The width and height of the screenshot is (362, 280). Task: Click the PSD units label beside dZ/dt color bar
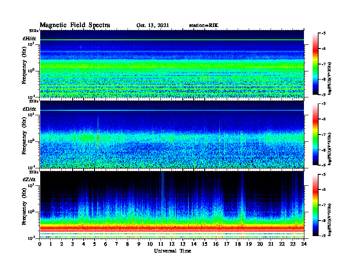(x=330, y=220)
